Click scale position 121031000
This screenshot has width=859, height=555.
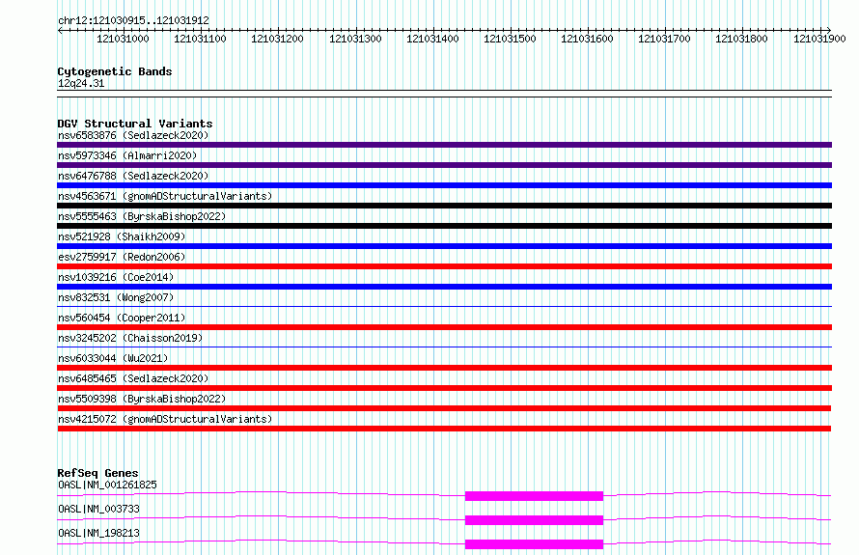point(123,39)
